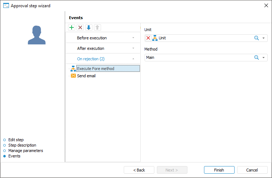
Task: Click the Back button
Action: click(139, 170)
